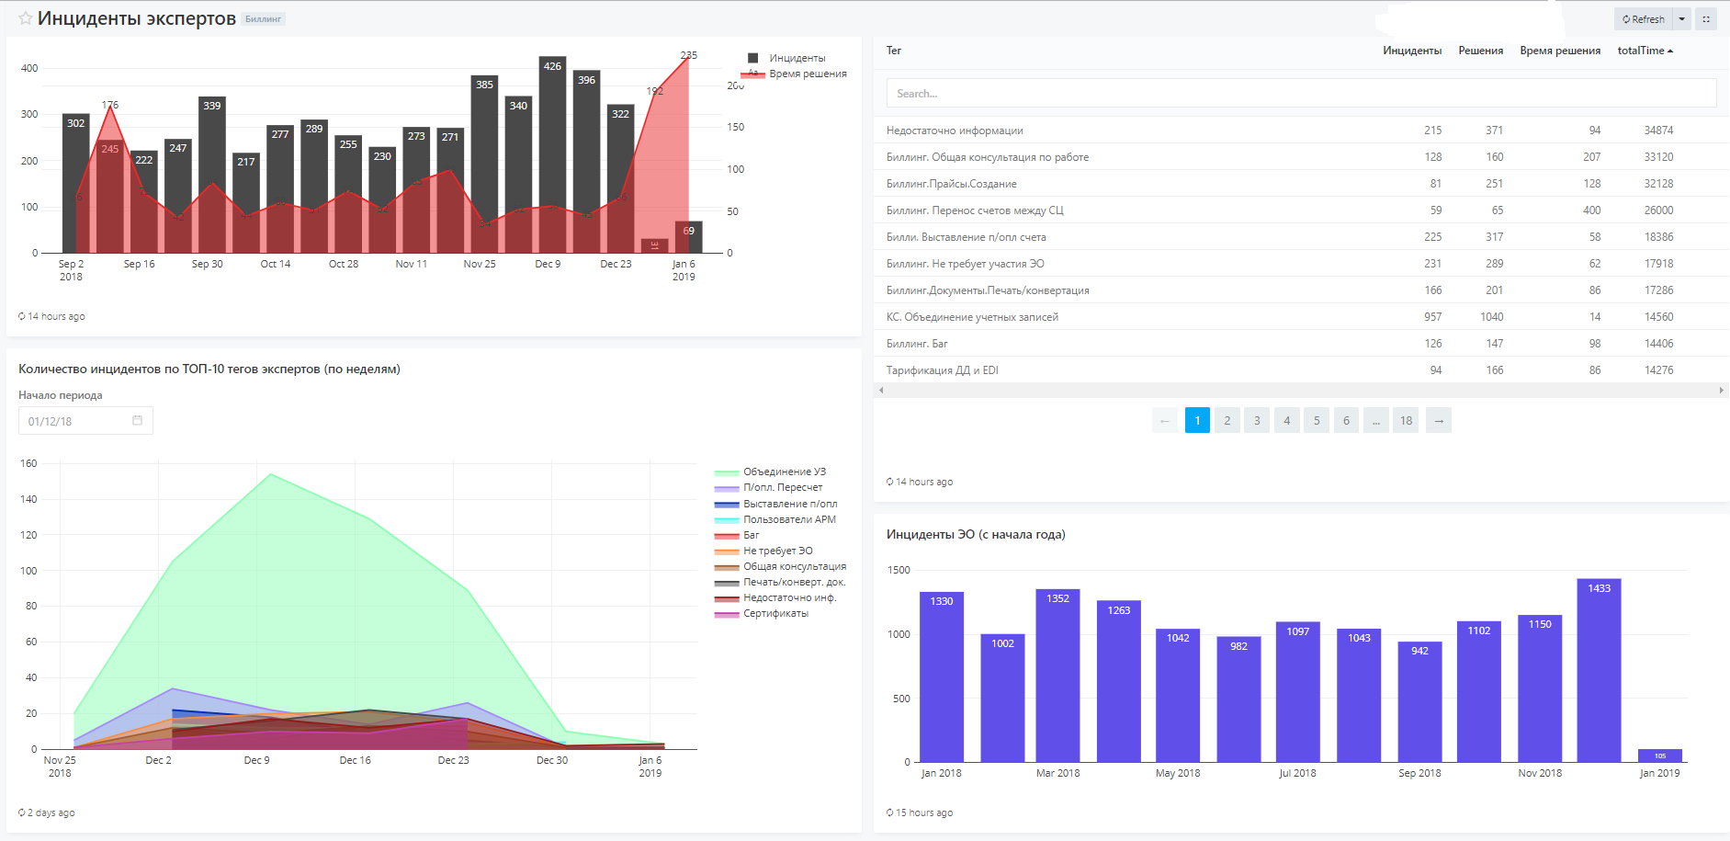Screen dimensions: 1730x841
Task: Open the ellipsis page button in pagination
Action: 1376,421
